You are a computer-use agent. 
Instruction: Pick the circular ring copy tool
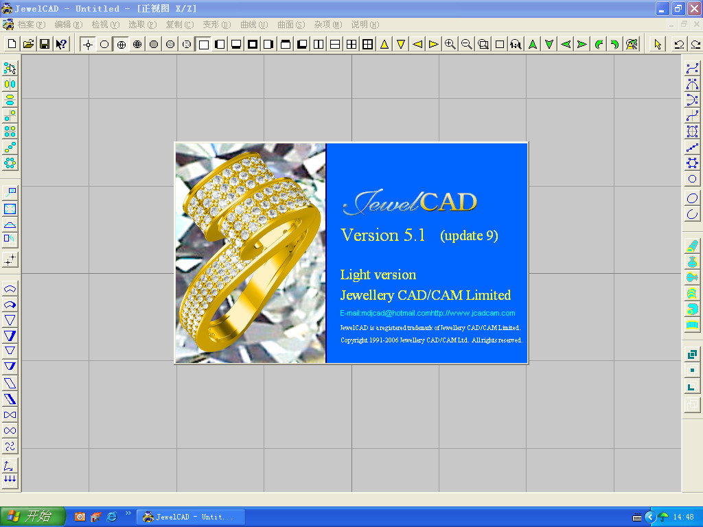[10, 163]
